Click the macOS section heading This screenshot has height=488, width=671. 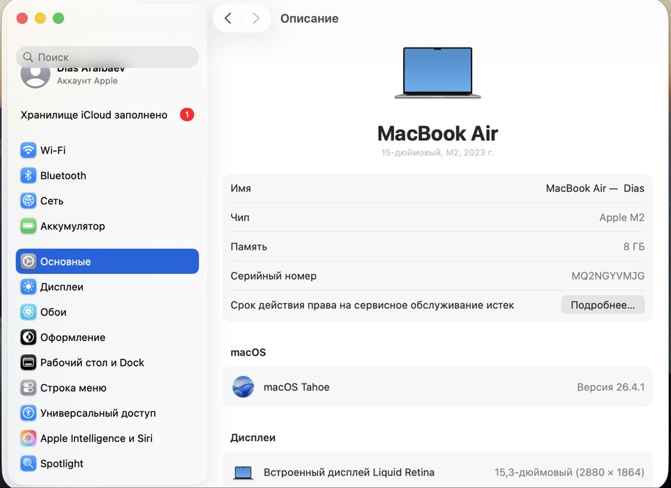click(x=248, y=353)
